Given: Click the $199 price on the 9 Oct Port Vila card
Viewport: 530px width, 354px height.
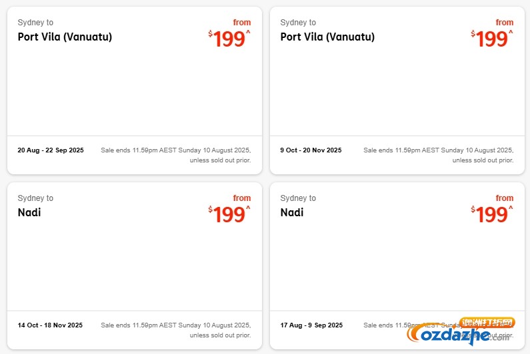Looking at the screenshot, I should [x=492, y=39].
